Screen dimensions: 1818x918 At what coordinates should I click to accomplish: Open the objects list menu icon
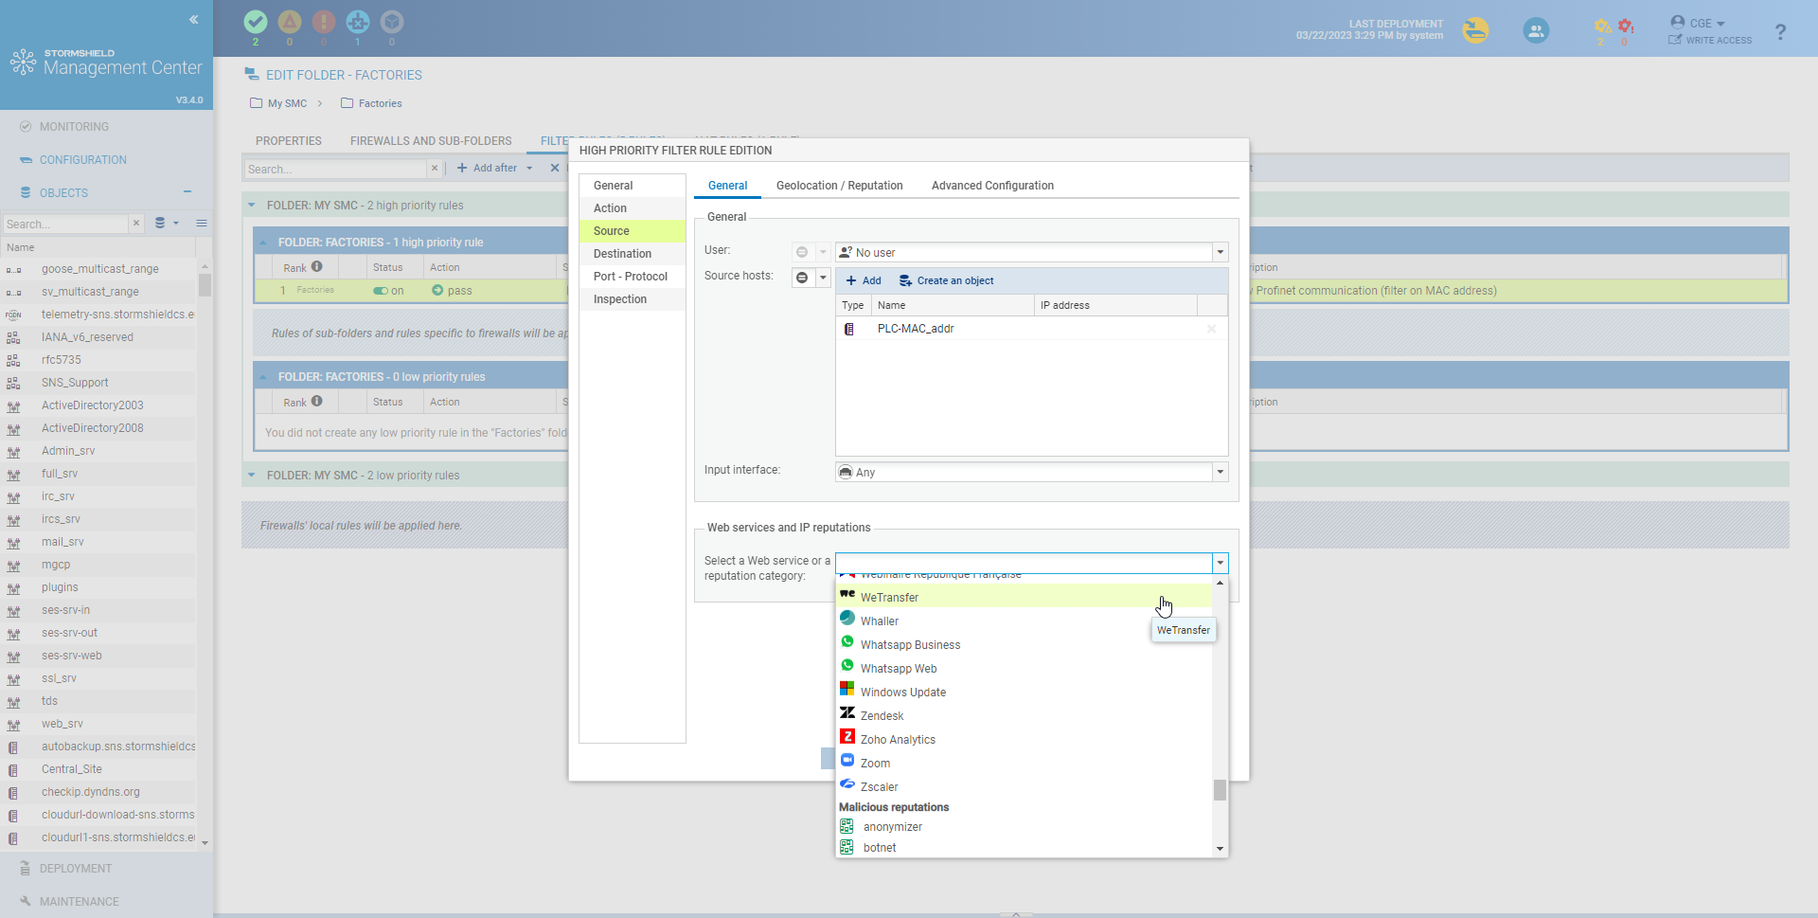[202, 224]
